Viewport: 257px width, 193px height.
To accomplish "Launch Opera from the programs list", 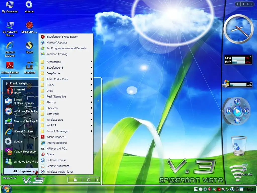I will (67, 155).
